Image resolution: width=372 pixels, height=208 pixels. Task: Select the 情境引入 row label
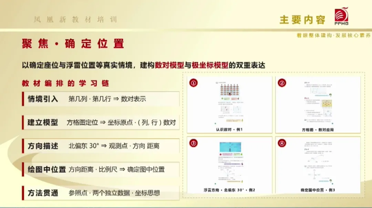pyautogui.click(x=43, y=99)
